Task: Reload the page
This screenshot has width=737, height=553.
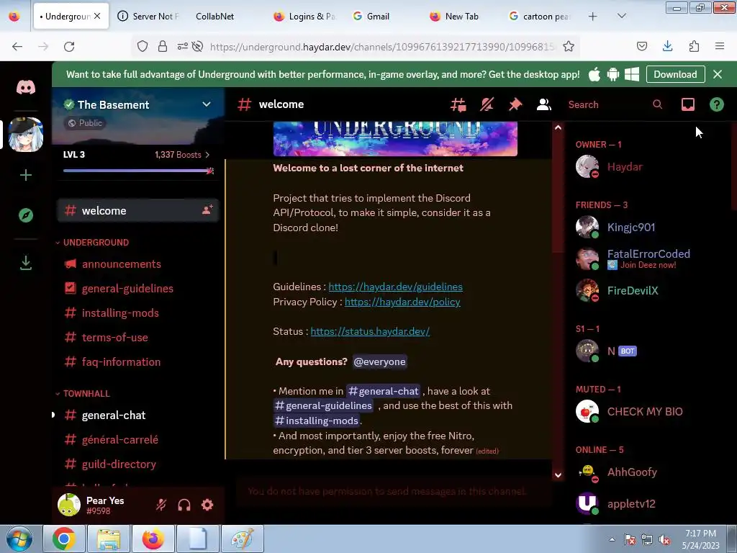Action: coord(69,47)
